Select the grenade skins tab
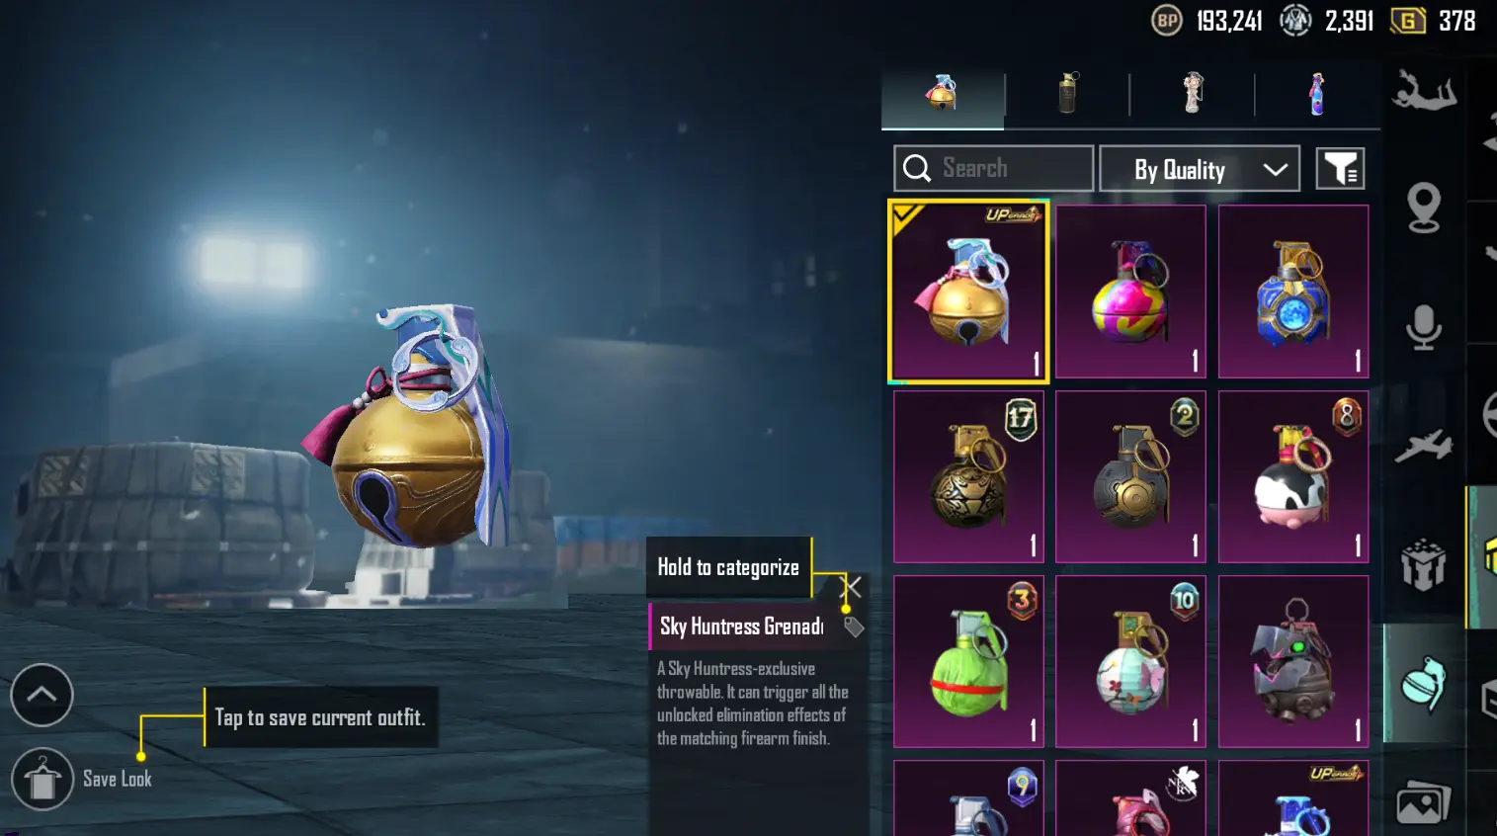 [x=943, y=95]
